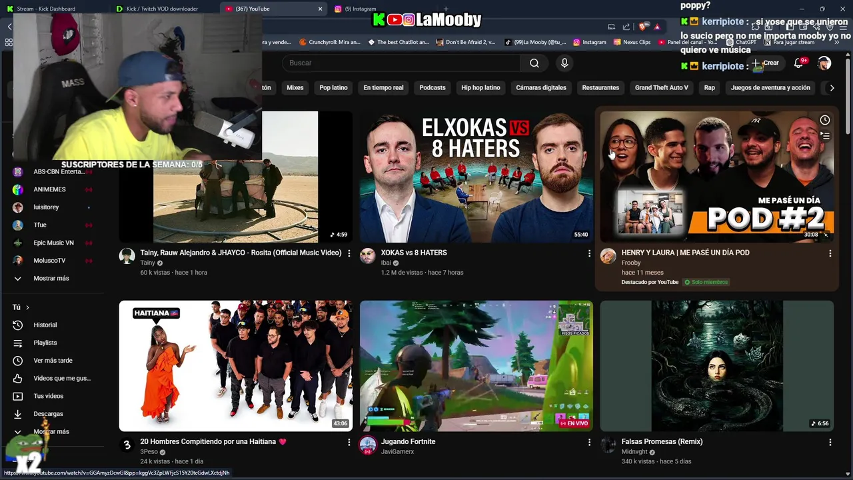Open Ibai channel avatar
The width and height of the screenshot is (853, 480).
tap(368, 257)
